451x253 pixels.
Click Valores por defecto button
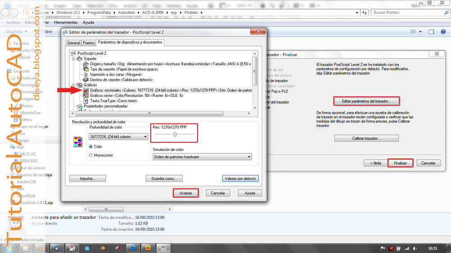point(240,179)
